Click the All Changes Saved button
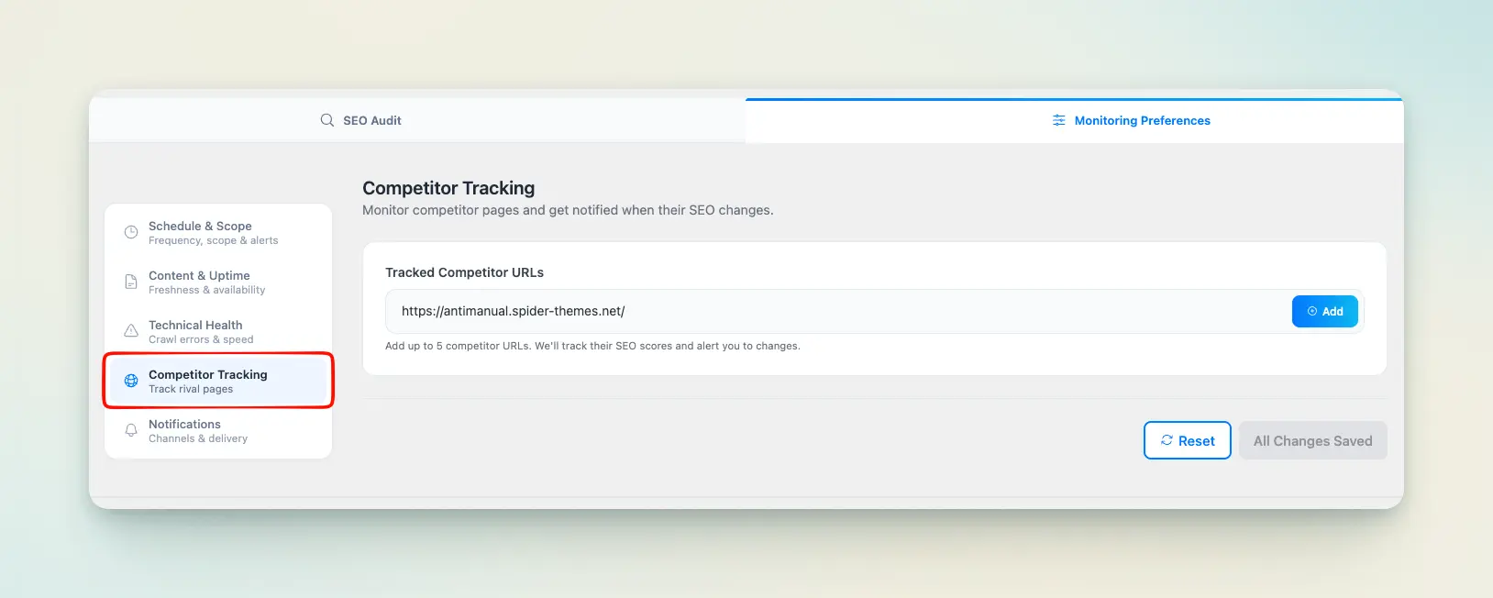Image resolution: width=1493 pixels, height=598 pixels. (x=1312, y=441)
